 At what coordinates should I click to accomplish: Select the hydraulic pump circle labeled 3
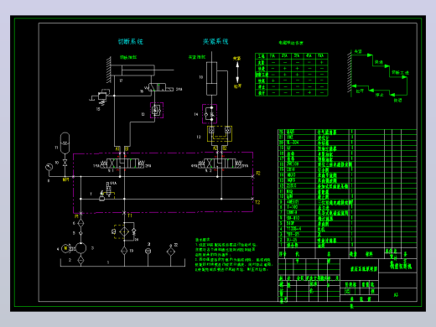pyautogui.click(x=80, y=248)
